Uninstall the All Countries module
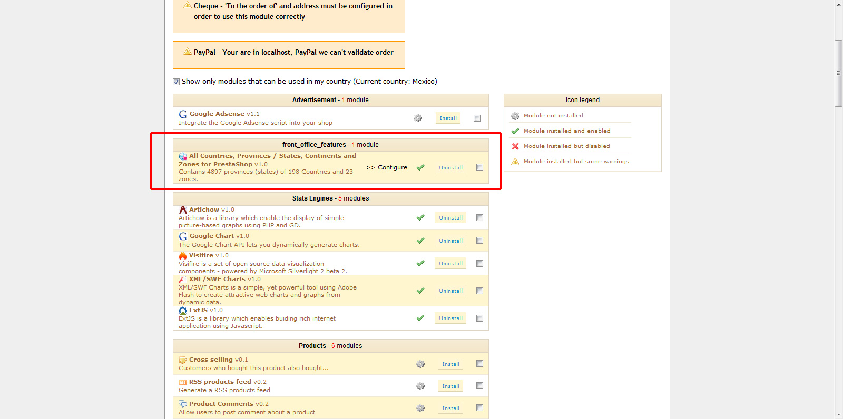Image resolution: width=843 pixels, height=419 pixels. click(450, 167)
